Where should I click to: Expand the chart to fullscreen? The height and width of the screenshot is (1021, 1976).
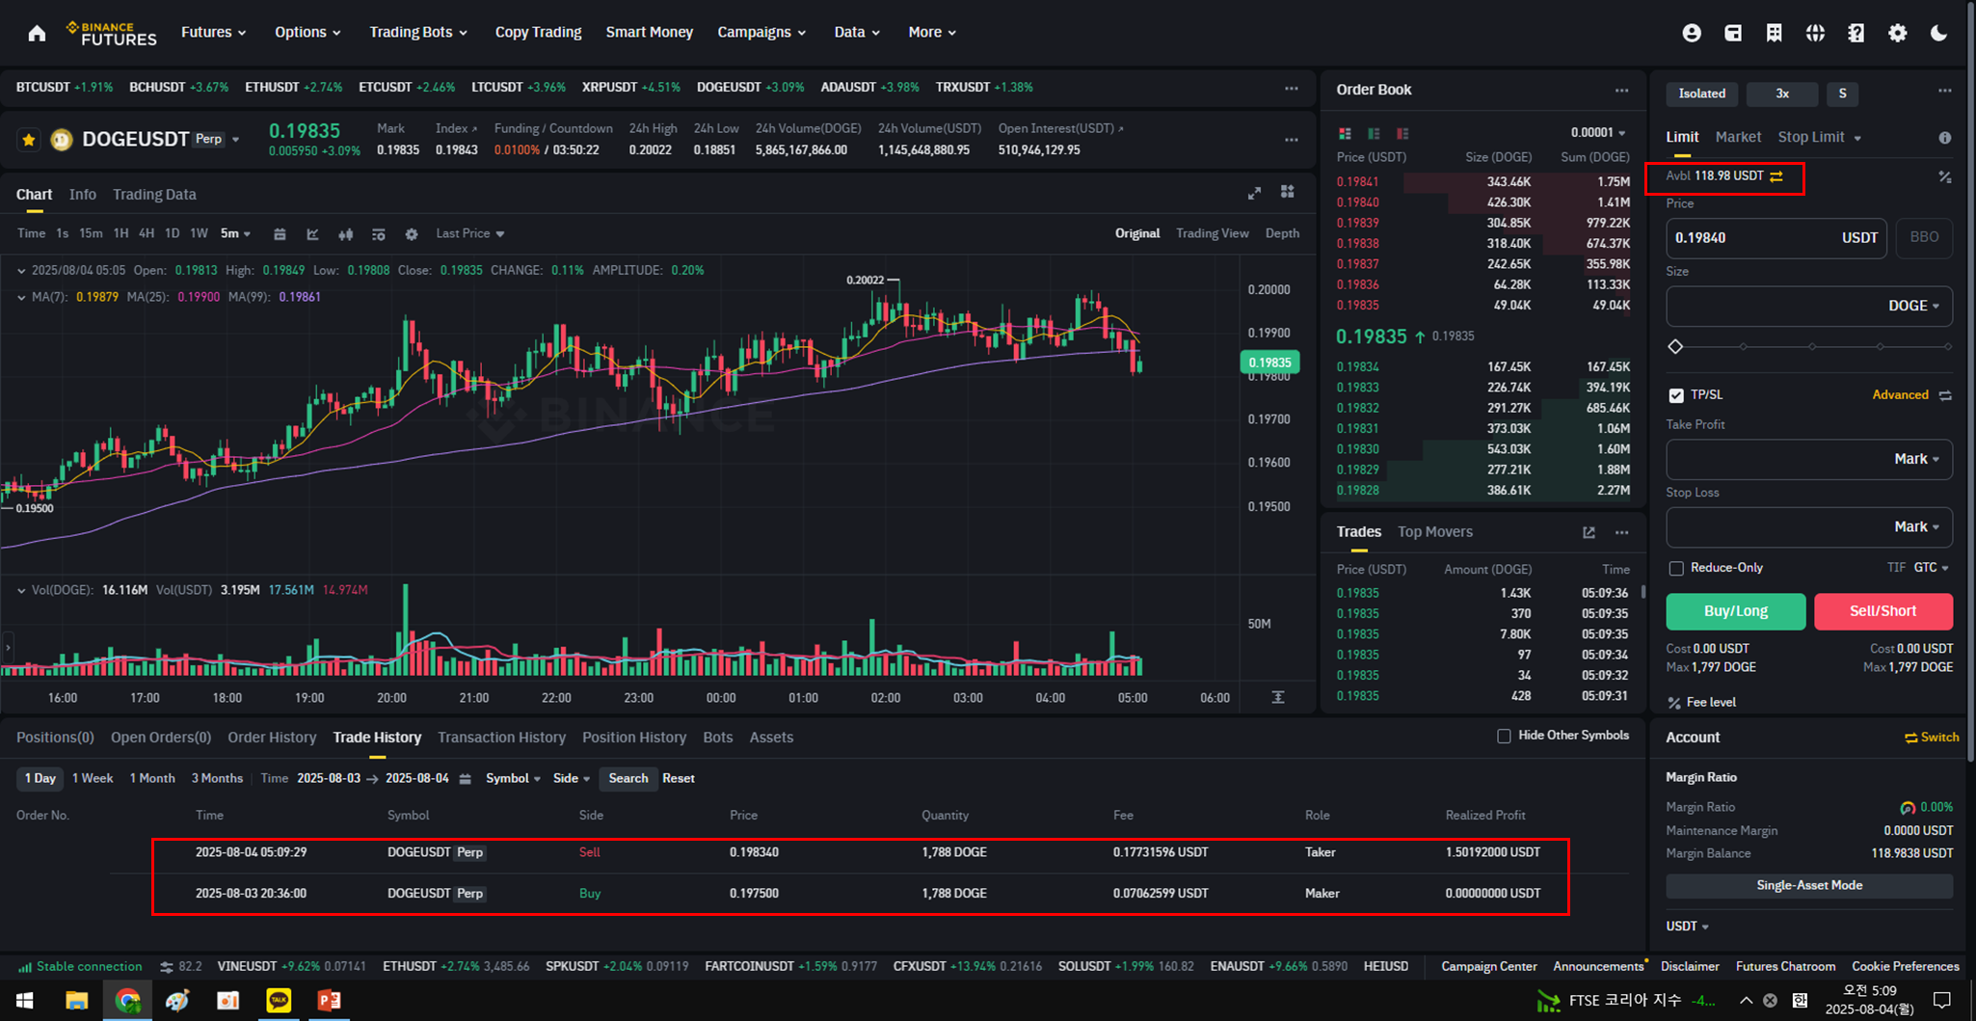[x=1254, y=193]
